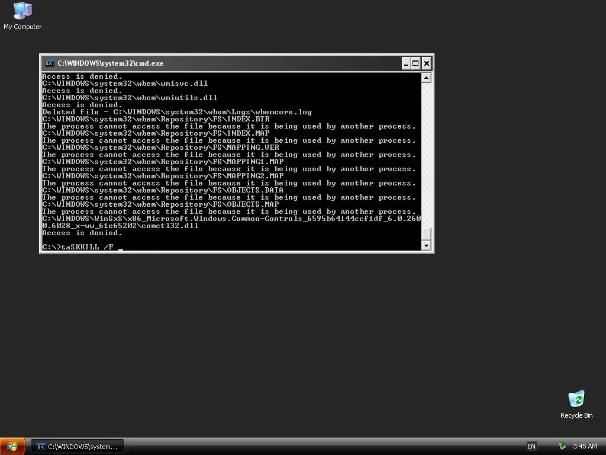Click the EN language indicator in tray
The height and width of the screenshot is (455, 606).
pyautogui.click(x=531, y=446)
